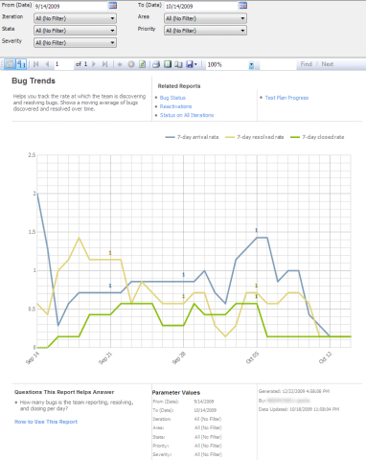This screenshot has height=460, width=366.
Task: Expand the Area filter dropdown
Action: pyautogui.click(x=205, y=18)
